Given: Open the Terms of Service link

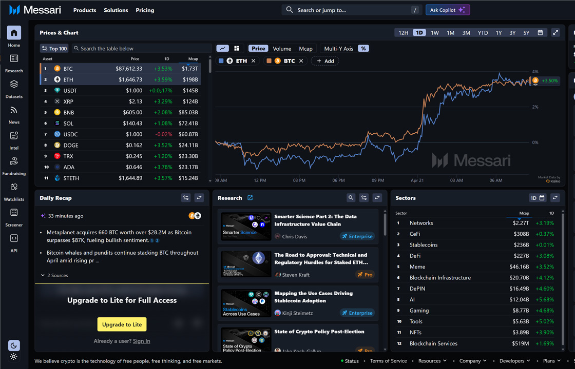Looking at the screenshot, I should (388, 361).
